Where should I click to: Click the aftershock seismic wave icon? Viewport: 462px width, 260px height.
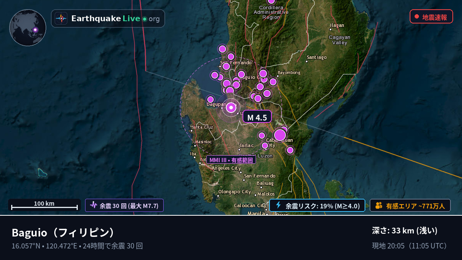point(94,205)
